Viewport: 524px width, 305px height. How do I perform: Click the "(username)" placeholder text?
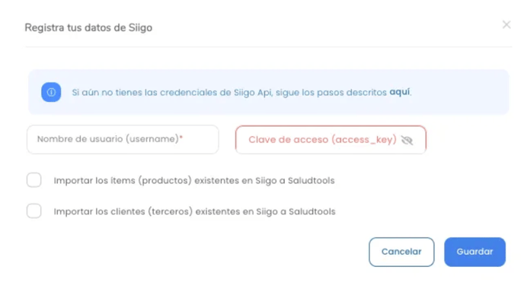(x=152, y=139)
